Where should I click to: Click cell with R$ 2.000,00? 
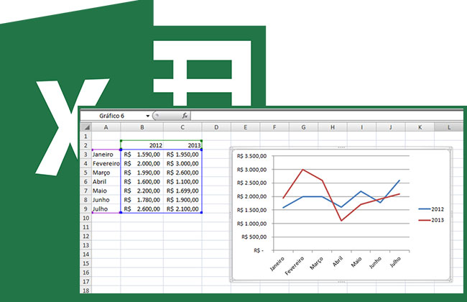(142, 163)
